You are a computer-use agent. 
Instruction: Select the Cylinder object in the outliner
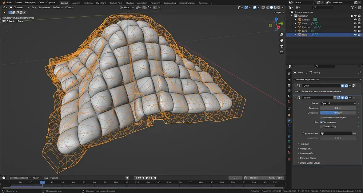coord(306,27)
